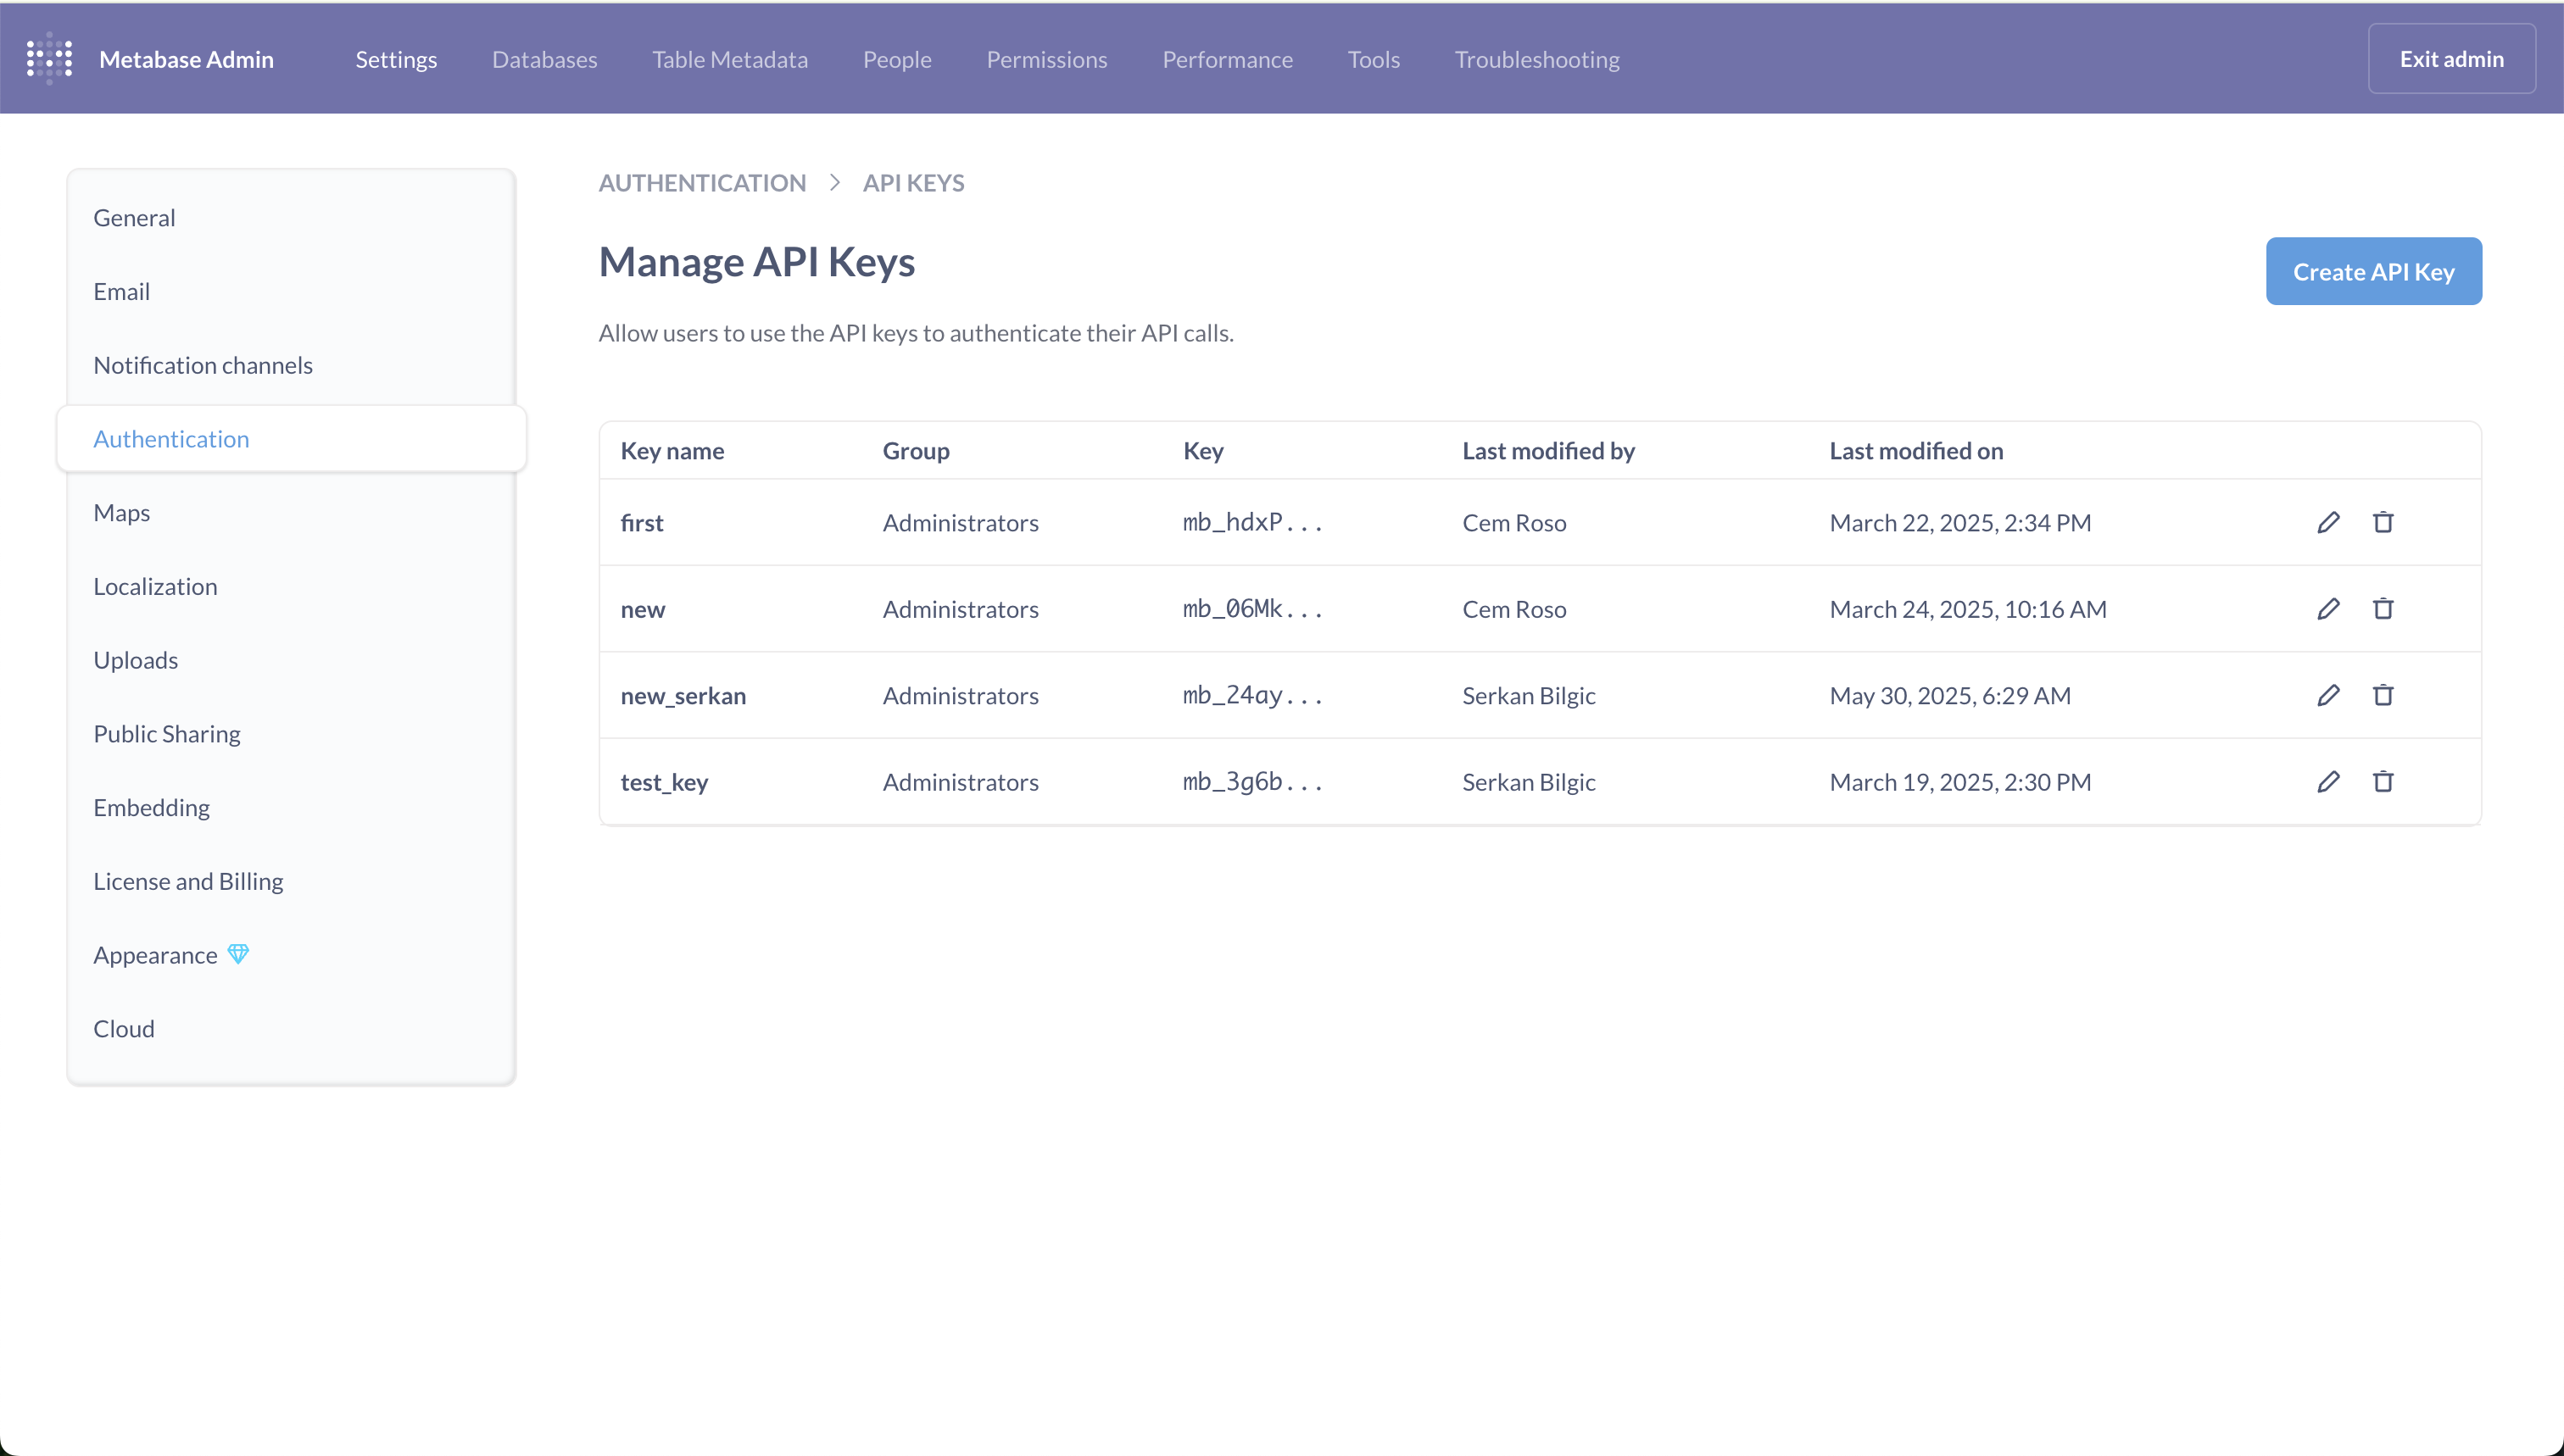Click the key name 'first'
Screen dimensions: 2564x1456
coord(641,523)
